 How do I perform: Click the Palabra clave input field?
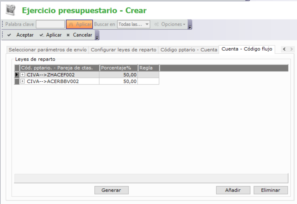pos(50,24)
